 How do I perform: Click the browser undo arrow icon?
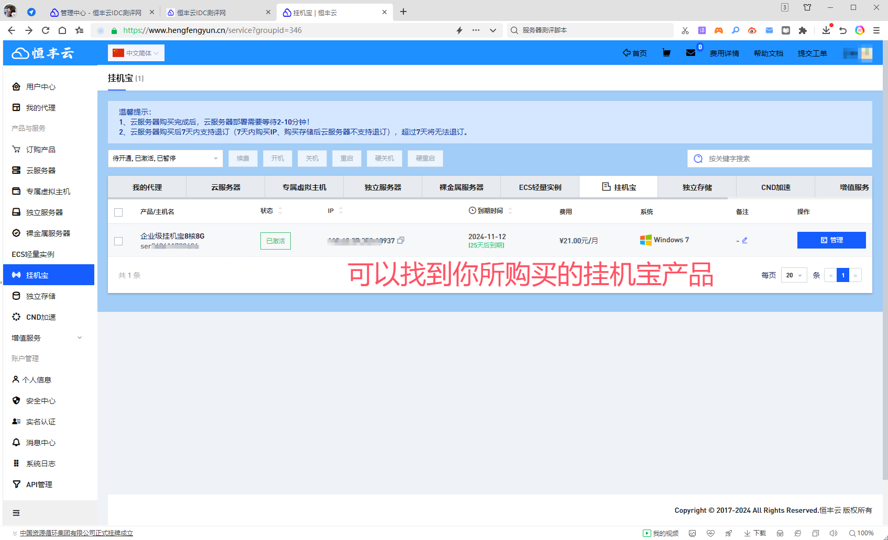click(x=843, y=30)
